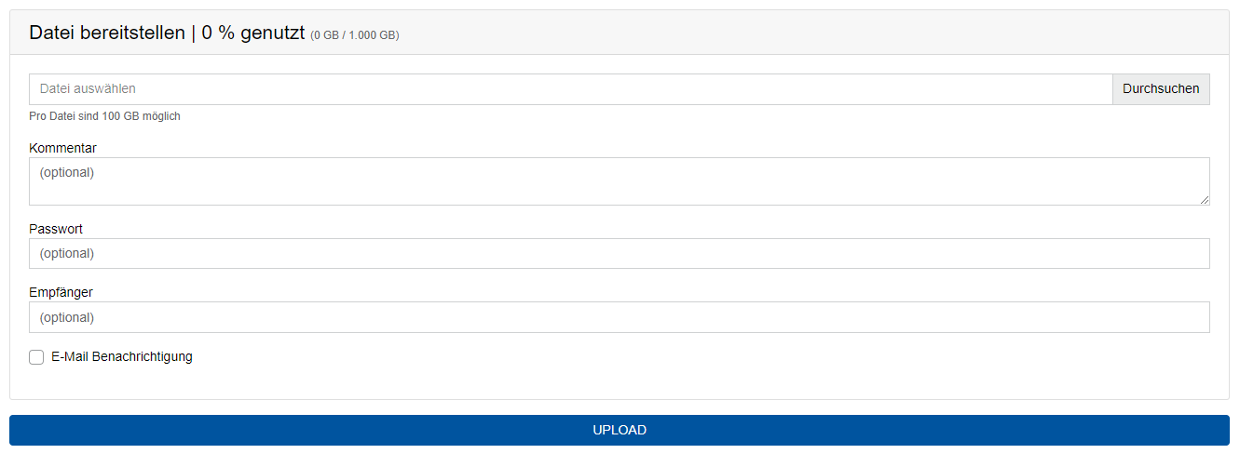Click the '(optional)' placeholder in the Empfänger field

click(x=67, y=317)
